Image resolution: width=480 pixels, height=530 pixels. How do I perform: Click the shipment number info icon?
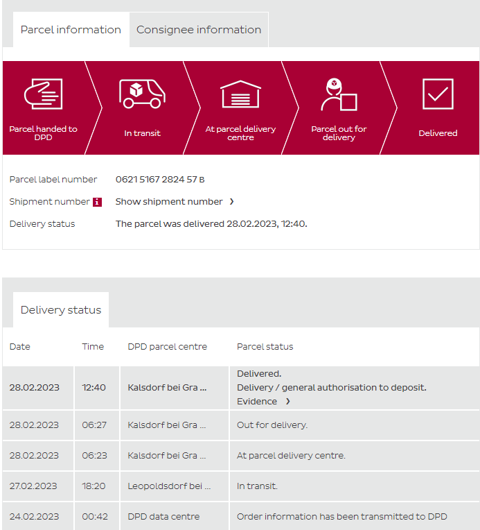coord(97,202)
